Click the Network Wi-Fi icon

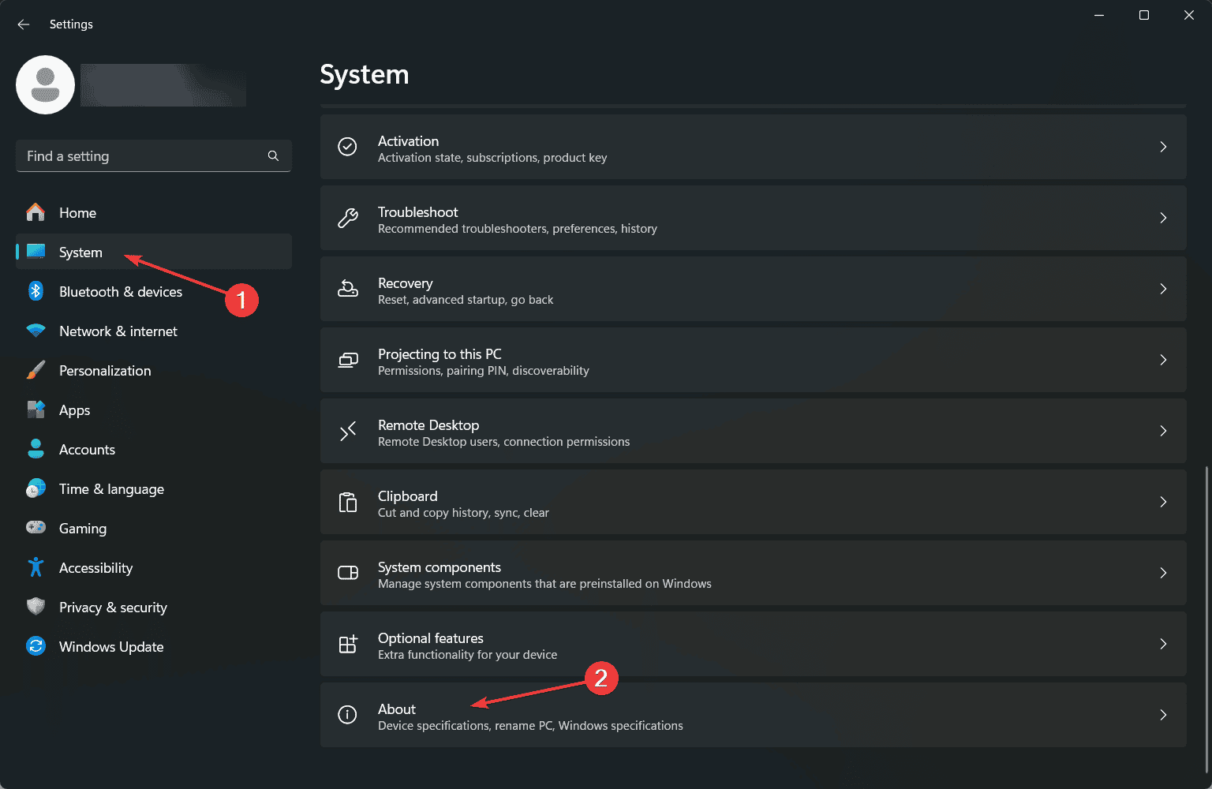click(x=36, y=331)
